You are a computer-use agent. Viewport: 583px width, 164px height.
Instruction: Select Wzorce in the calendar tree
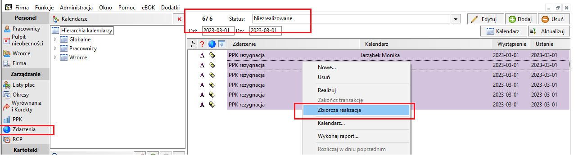click(x=78, y=58)
